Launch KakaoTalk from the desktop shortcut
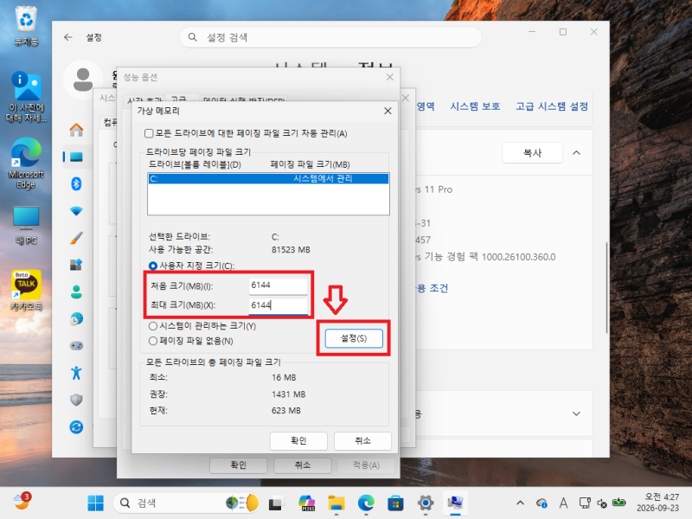Image resolution: width=692 pixels, height=519 pixels. click(x=26, y=290)
